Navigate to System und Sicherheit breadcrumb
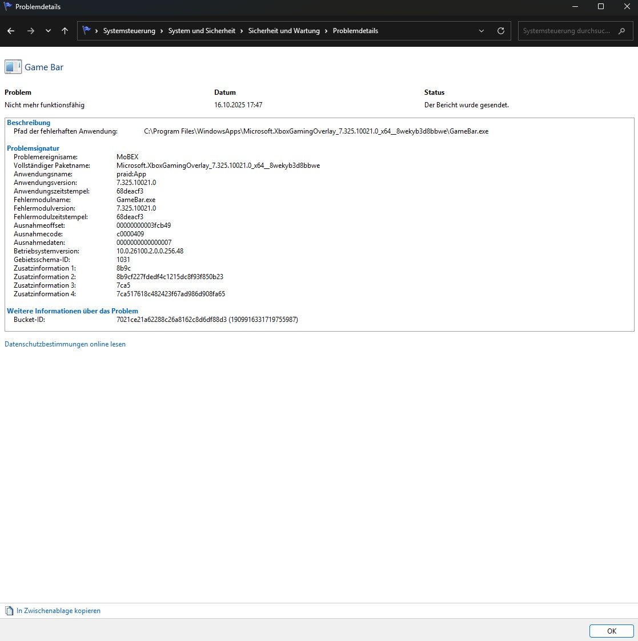Image resolution: width=638 pixels, height=641 pixels. point(202,31)
